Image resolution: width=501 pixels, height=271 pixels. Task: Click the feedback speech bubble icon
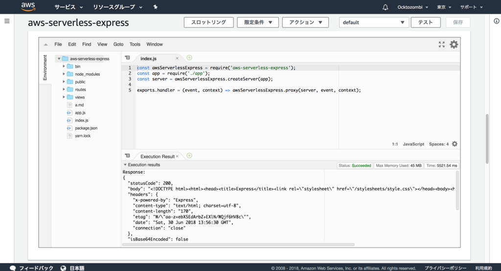coord(13,268)
